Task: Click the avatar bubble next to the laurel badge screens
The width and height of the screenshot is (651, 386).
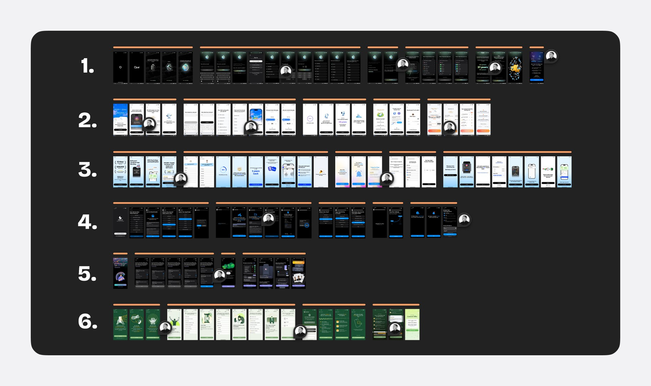Action: click(181, 179)
